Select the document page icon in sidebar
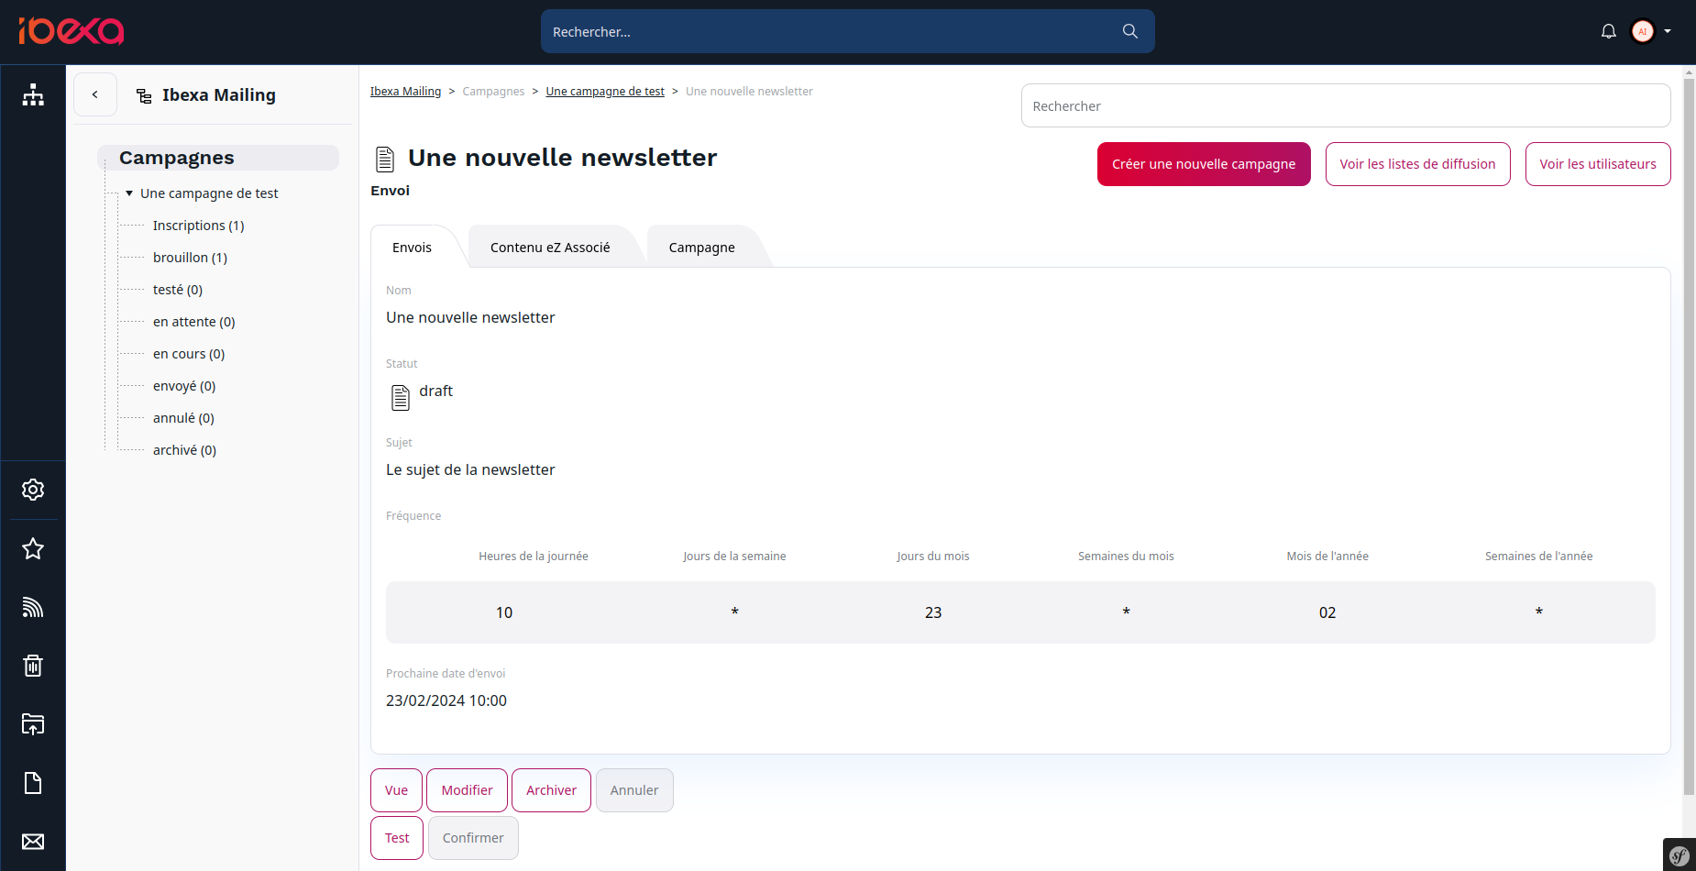 33,783
